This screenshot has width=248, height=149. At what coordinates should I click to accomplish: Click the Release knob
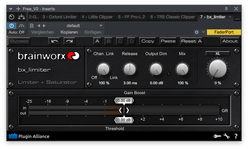point(130,69)
